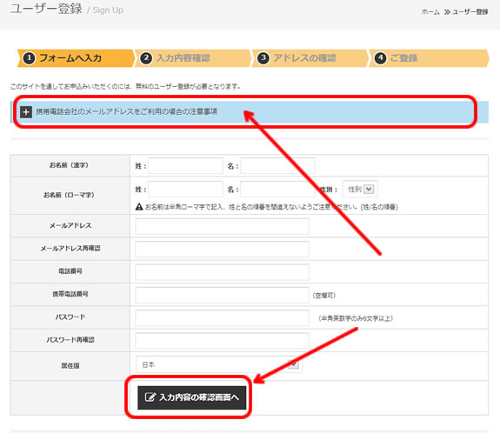Click the メールアドレス input field
Viewport: 500px width, 440px height.
coord(222,226)
